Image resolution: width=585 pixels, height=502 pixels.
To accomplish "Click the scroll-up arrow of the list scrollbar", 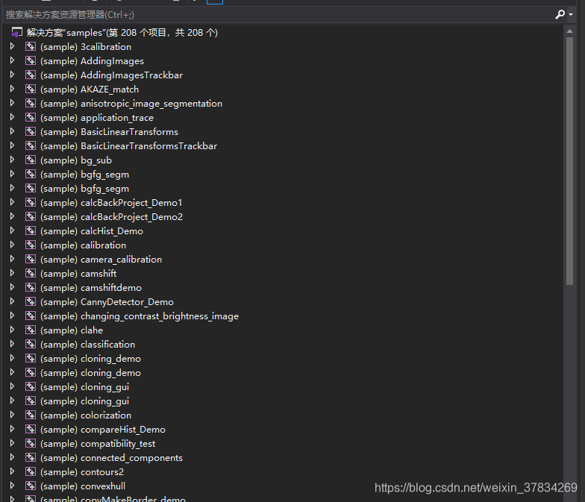I will 569,31.
